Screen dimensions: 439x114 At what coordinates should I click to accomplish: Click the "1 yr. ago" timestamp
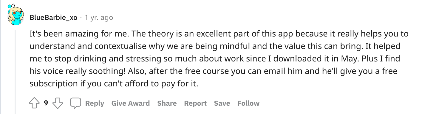(99, 18)
